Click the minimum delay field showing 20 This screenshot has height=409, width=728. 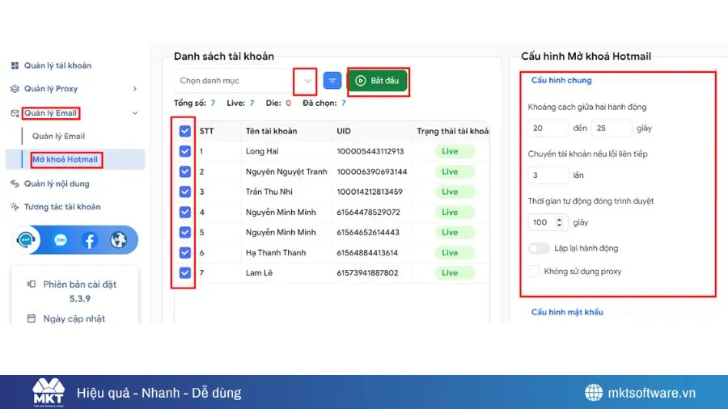[x=548, y=128]
